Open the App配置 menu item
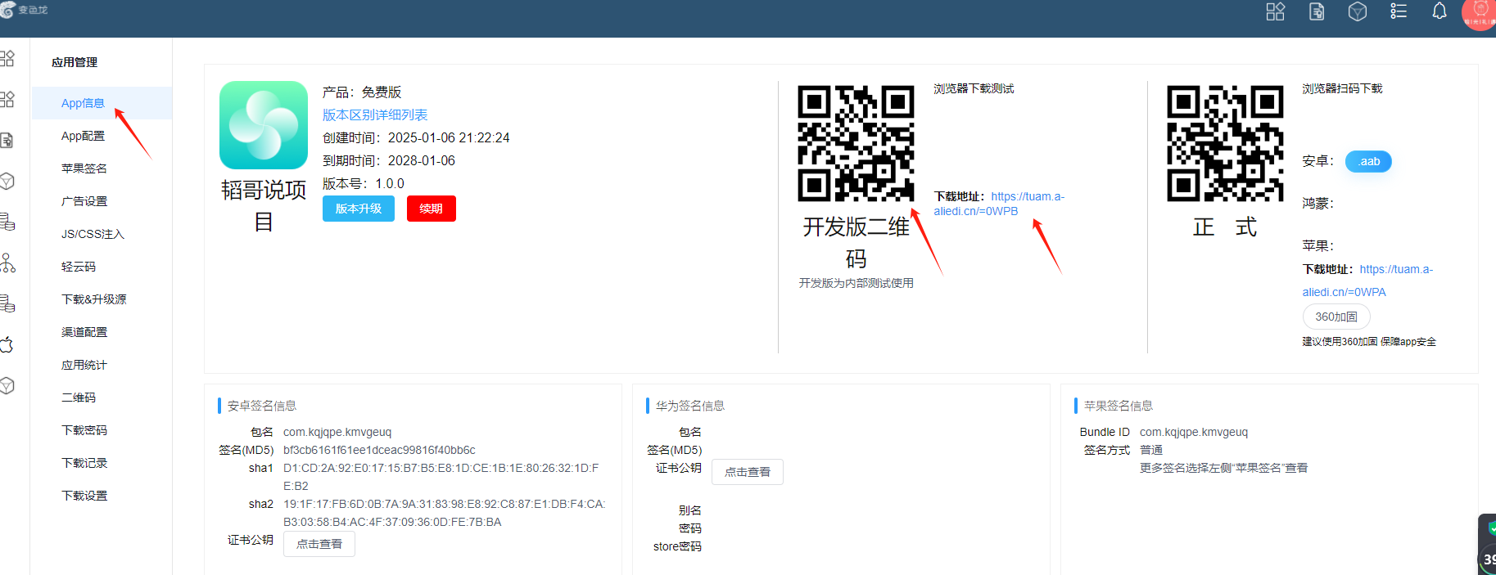Screen dimensions: 1496x575 click(83, 136)
